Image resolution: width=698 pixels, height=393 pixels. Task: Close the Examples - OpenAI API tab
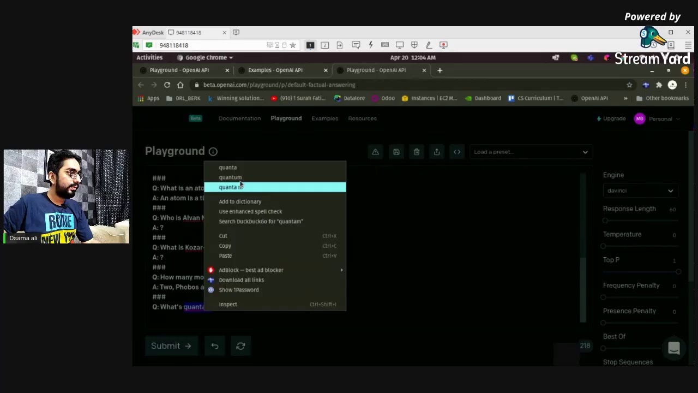[326, 70]
